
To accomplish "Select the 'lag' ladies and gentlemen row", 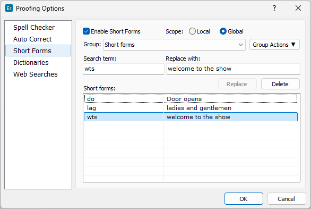I will (191, 108).
